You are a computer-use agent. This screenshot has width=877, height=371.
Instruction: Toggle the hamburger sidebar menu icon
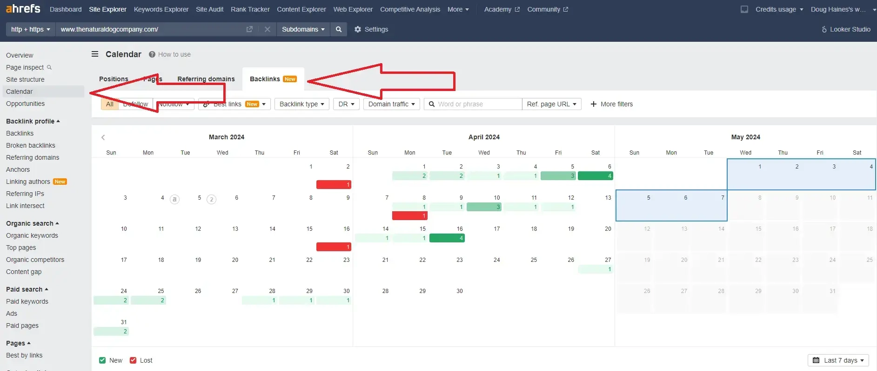point(95,54)
